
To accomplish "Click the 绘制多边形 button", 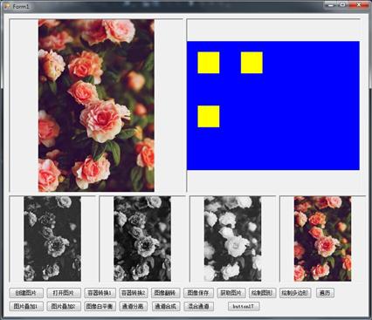I will point(295,293).
